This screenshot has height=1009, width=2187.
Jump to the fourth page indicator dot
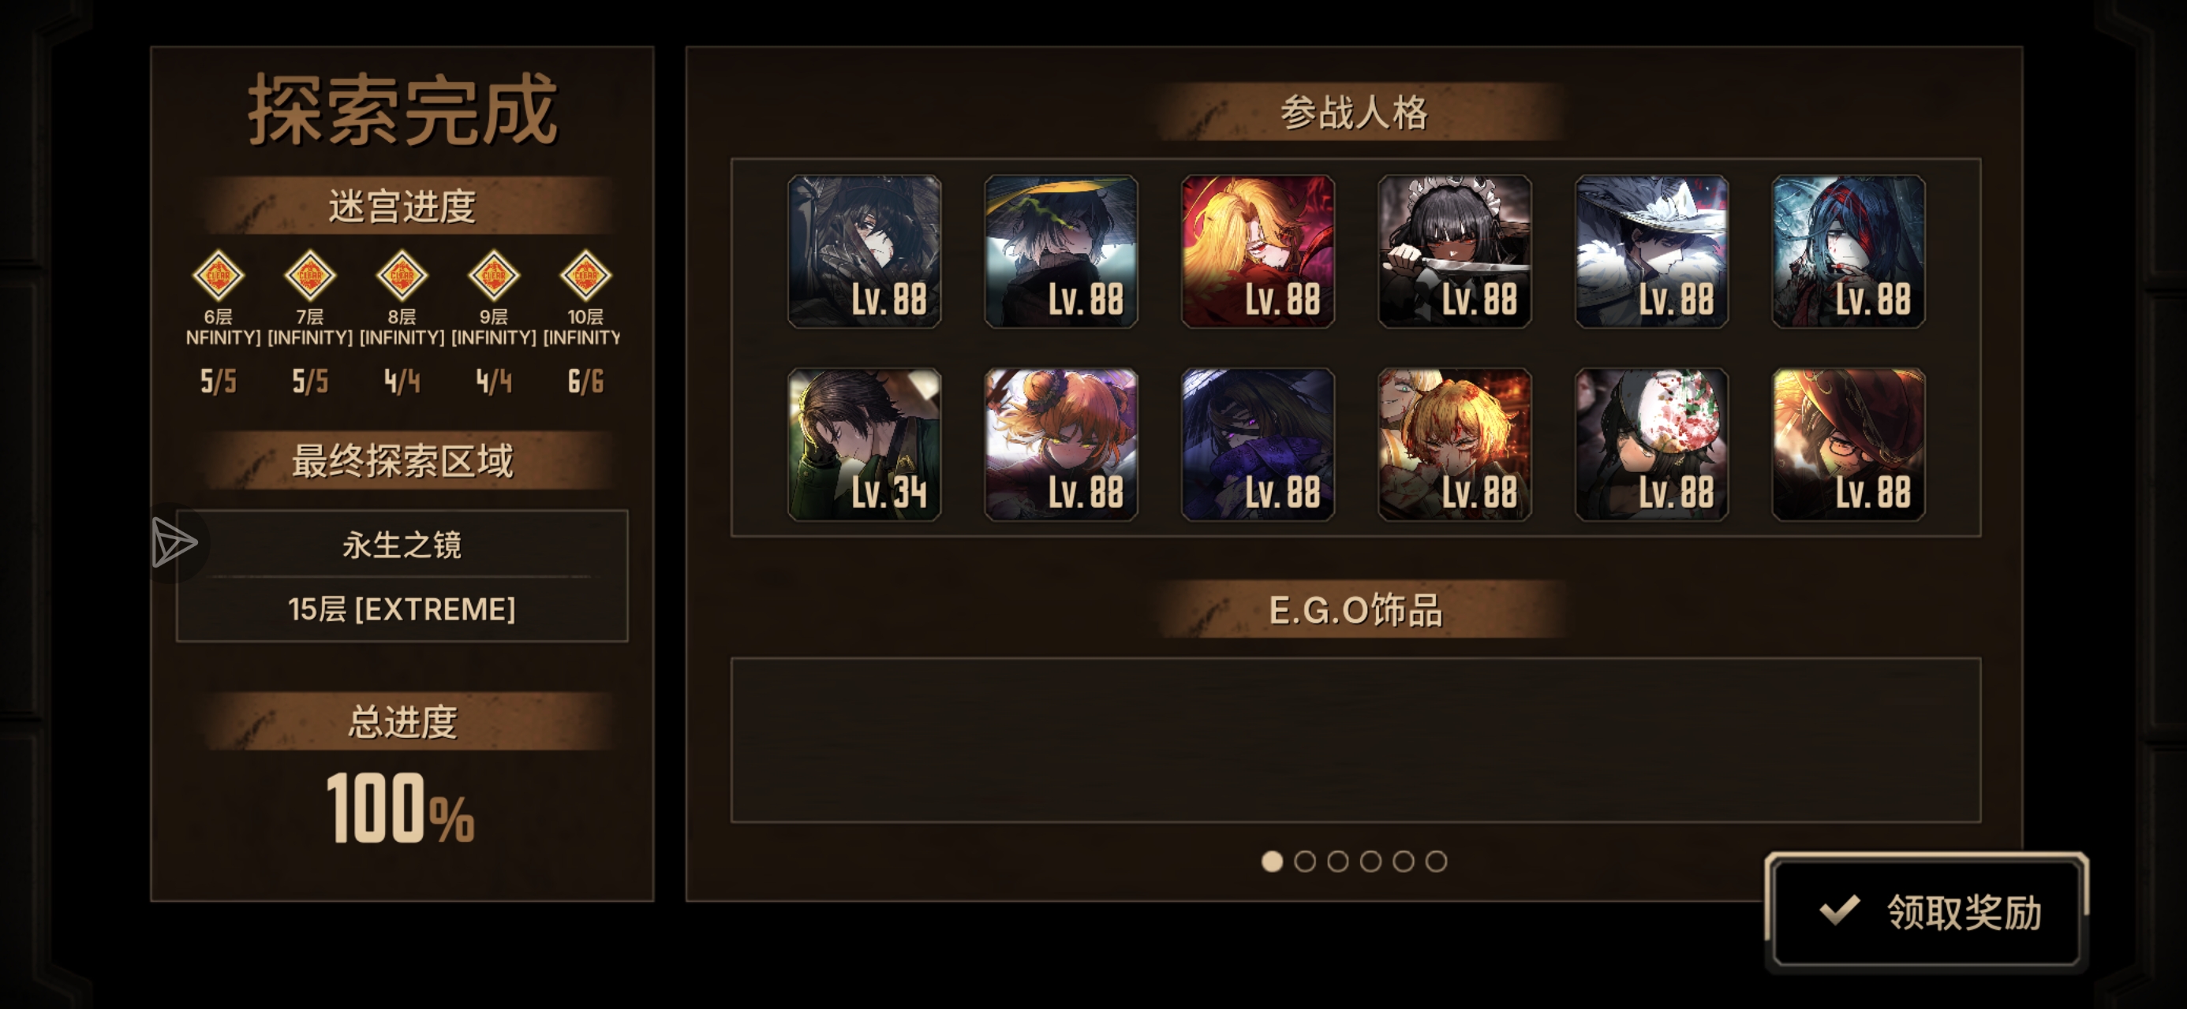click(x=1370, y=862)
